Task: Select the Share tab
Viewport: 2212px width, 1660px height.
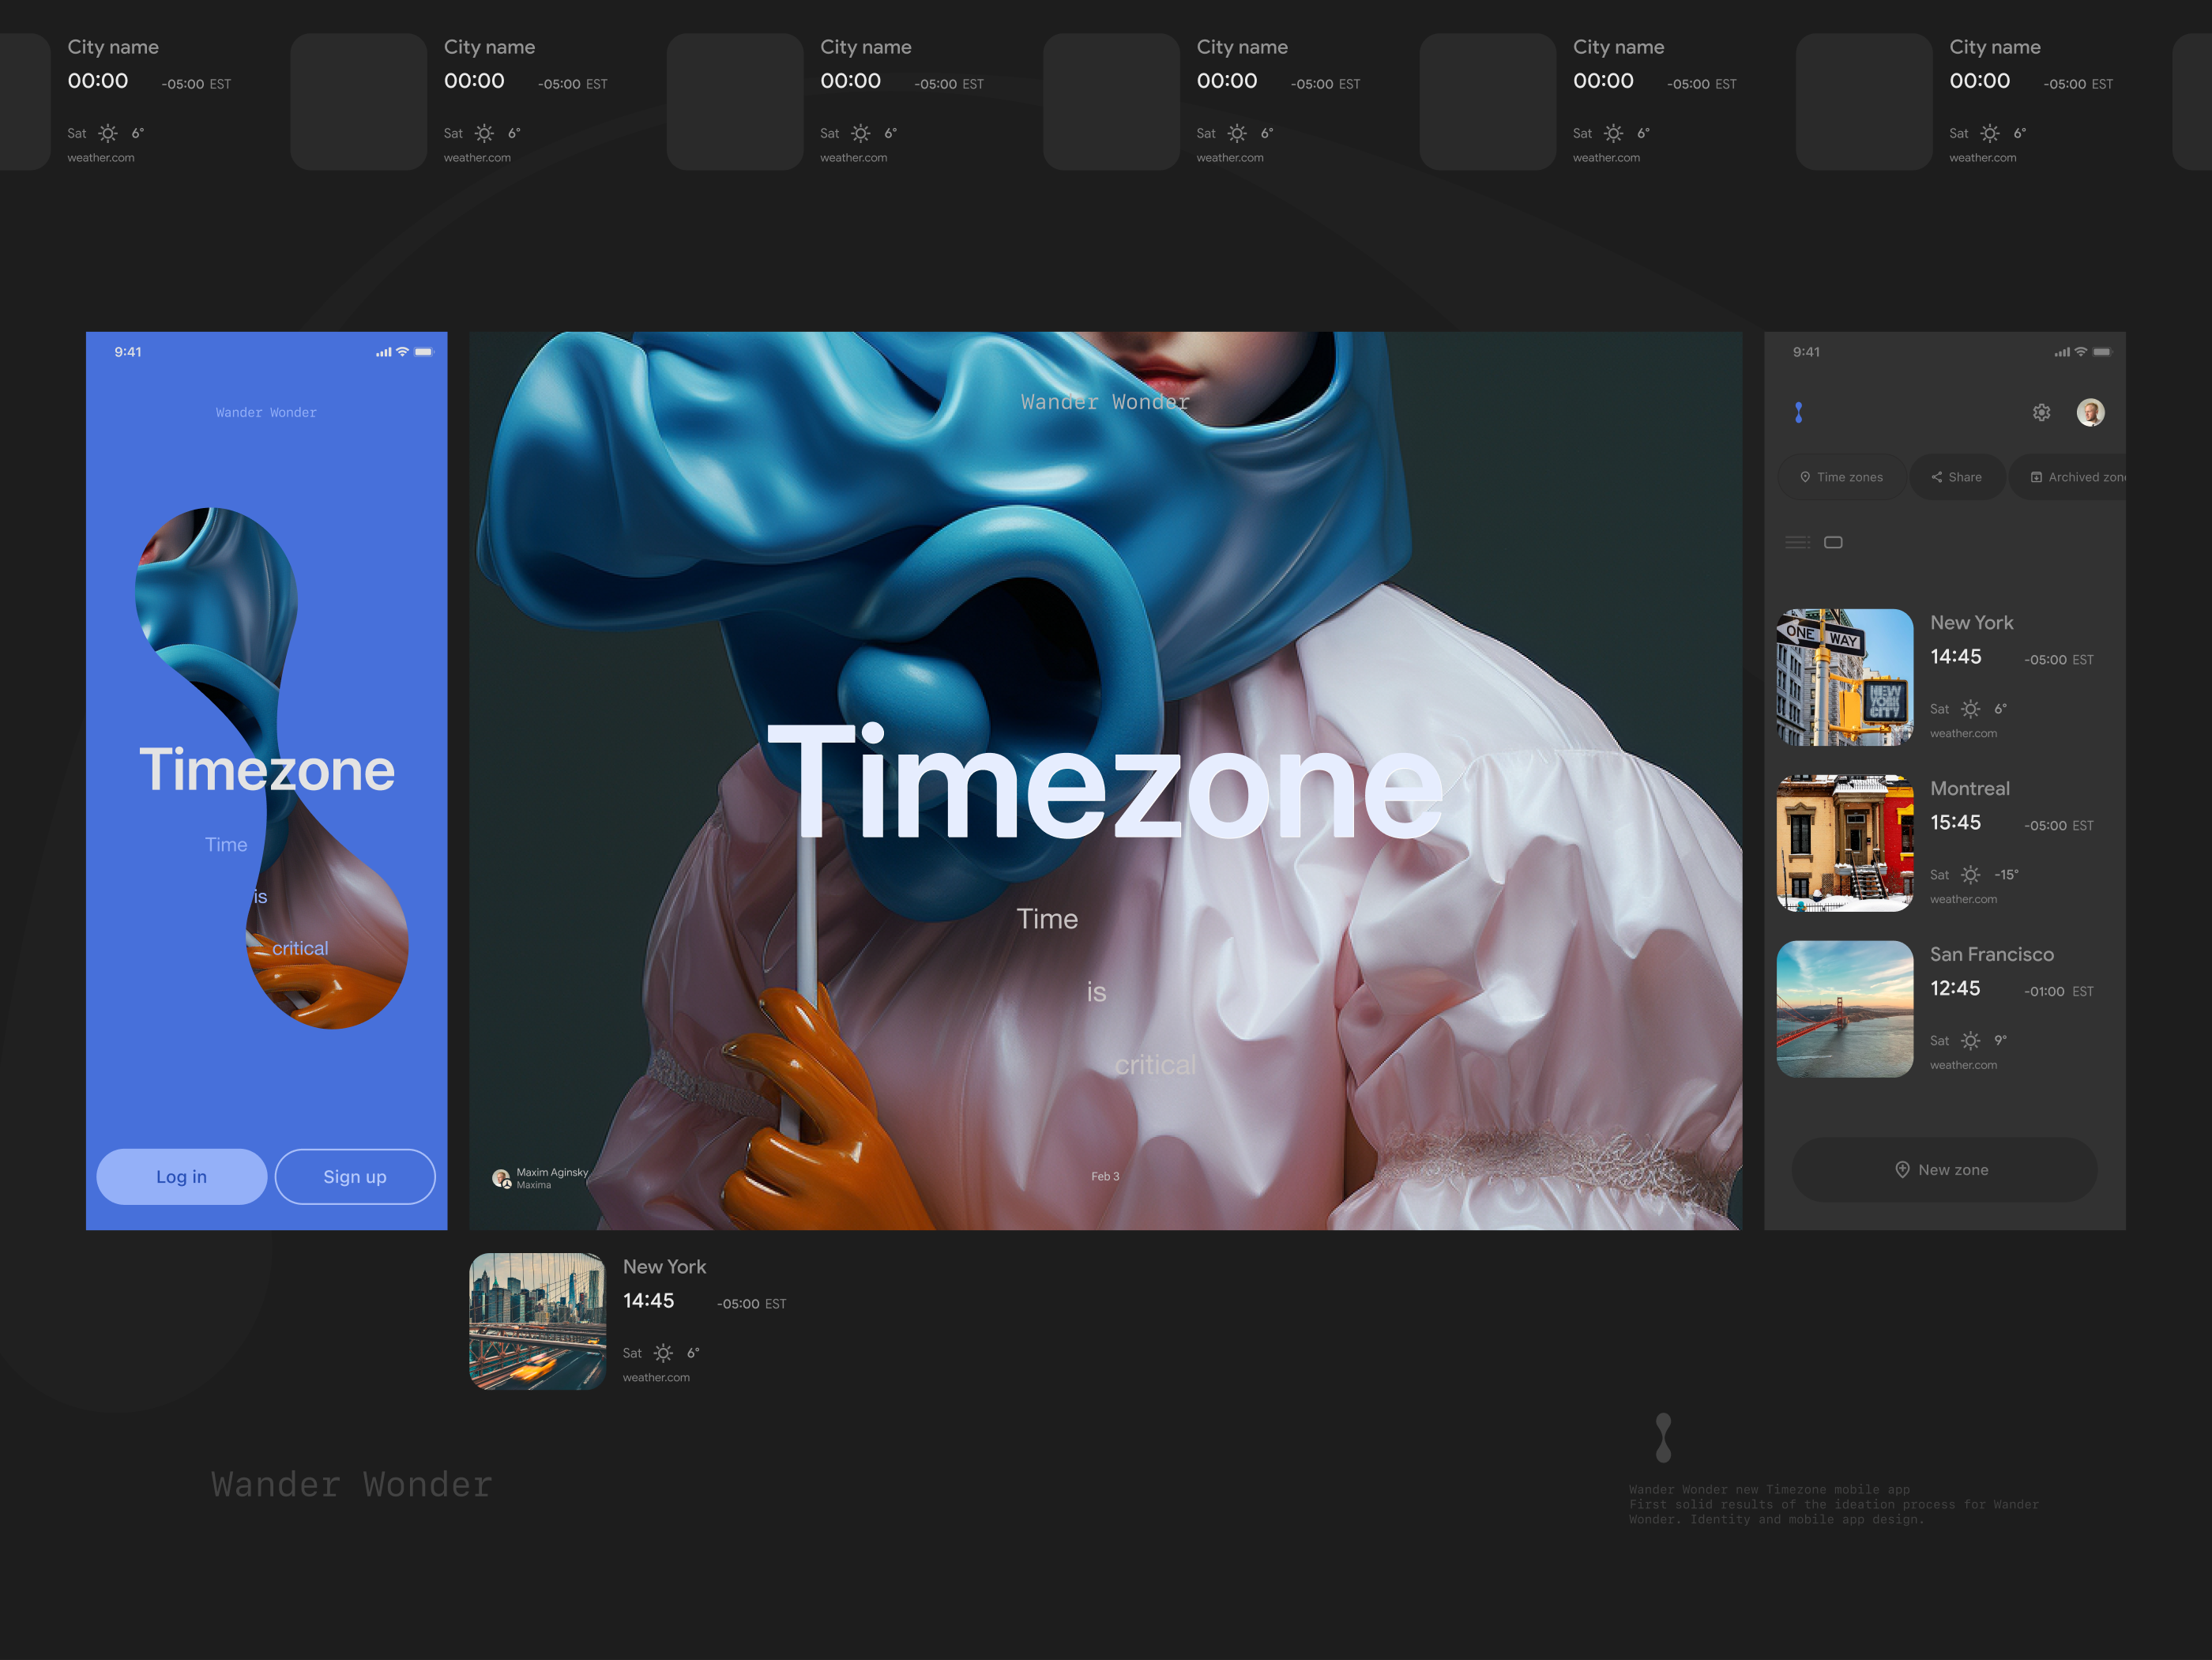Action: point(1956,477)
